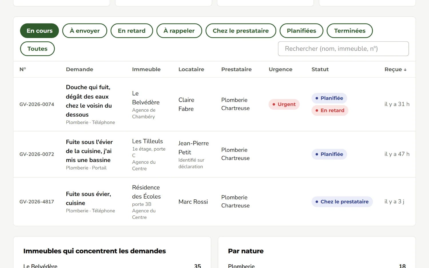Screen dimensions: 429x268
Task: Select tenant Jean-Pierre Petit
Action: pos(194,148)
